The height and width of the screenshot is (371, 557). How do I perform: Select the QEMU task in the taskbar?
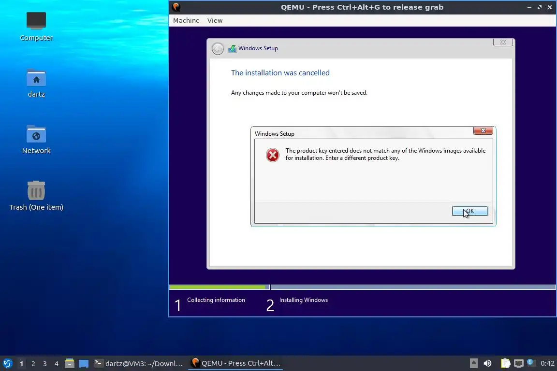235,364
